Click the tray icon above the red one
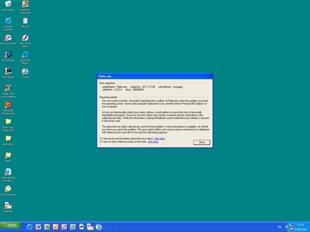The width and height of the screenshot is (310, 232). tap(291, 225)
